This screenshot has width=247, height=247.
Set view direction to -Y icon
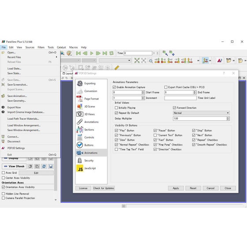177,60
